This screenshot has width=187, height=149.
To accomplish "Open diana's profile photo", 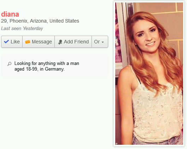I will point(149,73).
